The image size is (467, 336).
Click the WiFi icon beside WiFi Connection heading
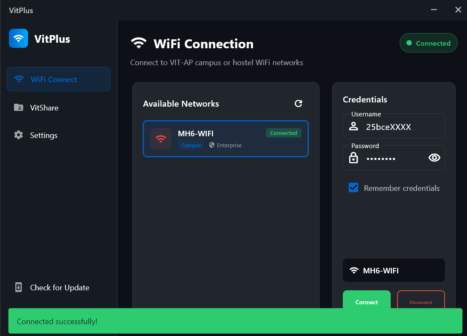point(139,43)
